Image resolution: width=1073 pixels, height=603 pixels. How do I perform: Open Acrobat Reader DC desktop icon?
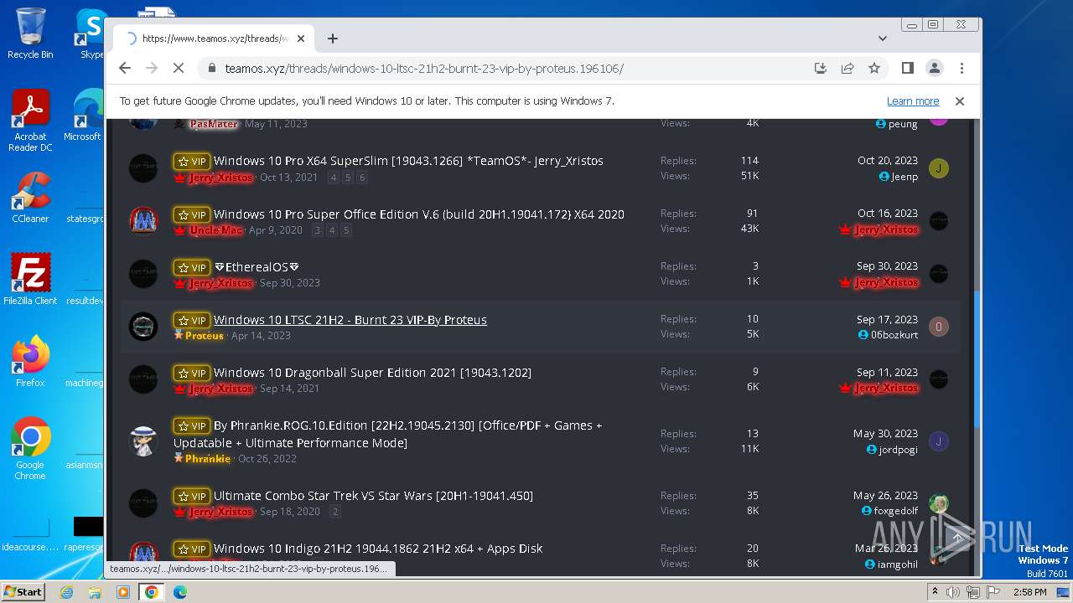coord(30,121)
